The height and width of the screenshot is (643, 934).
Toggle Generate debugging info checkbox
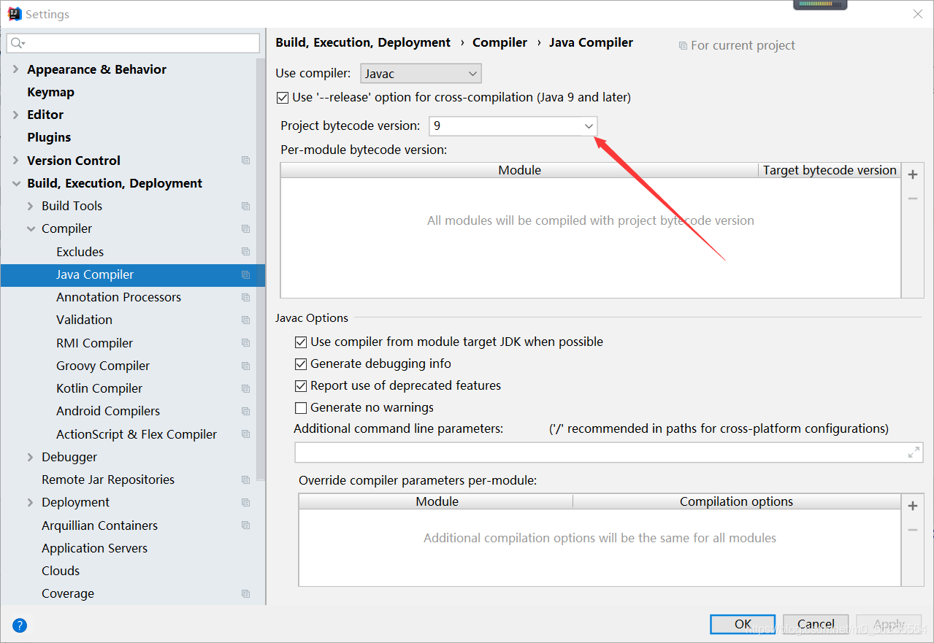click(301, 363)
